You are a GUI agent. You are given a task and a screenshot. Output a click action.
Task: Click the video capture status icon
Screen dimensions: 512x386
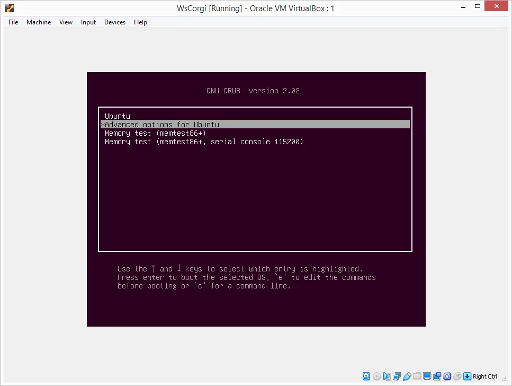(437, 376)
